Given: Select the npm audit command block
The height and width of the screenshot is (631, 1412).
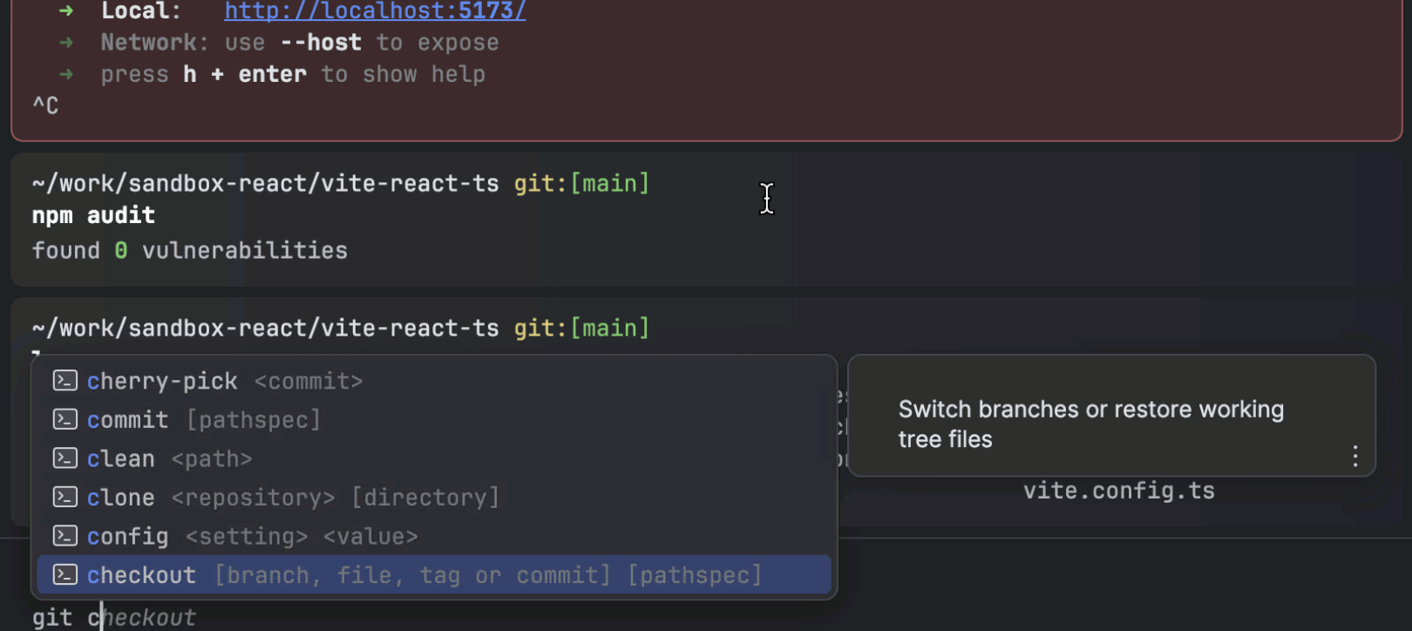Looking at the screenshot, I should 94,215.
